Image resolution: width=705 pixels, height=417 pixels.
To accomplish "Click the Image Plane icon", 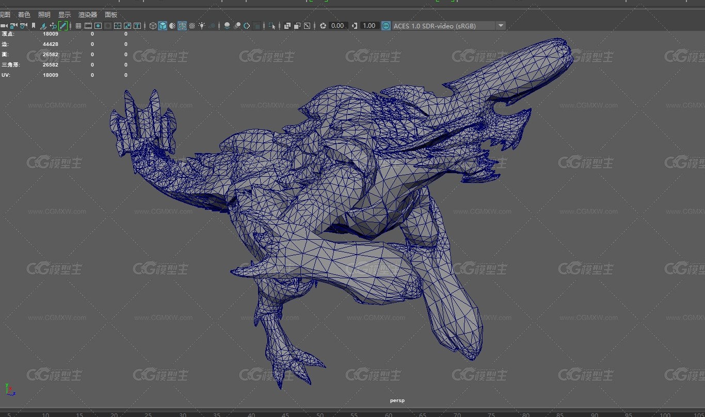I will tap(43, 26).
